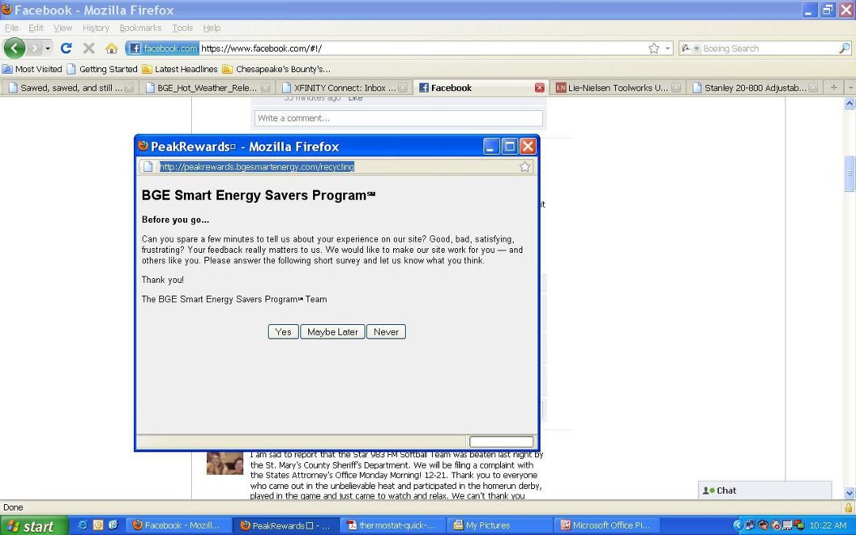Click the facebook.com site identity button
The height and width of the screenshot is (535, 856).
[x=162, y=48]
